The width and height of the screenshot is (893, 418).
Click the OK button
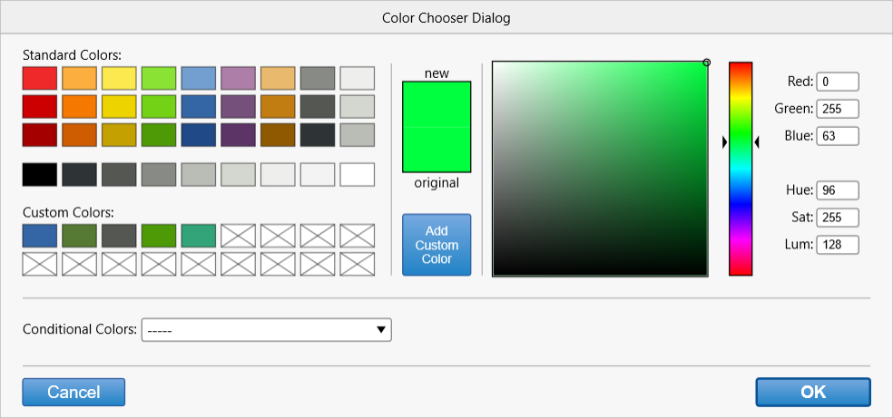coord(812,392)
